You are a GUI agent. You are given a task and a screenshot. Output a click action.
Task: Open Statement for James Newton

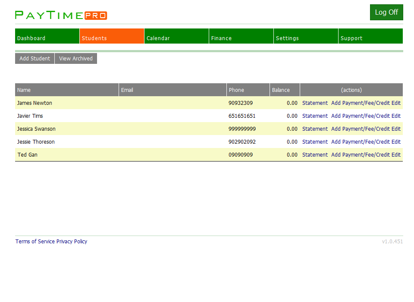point(315,103)
